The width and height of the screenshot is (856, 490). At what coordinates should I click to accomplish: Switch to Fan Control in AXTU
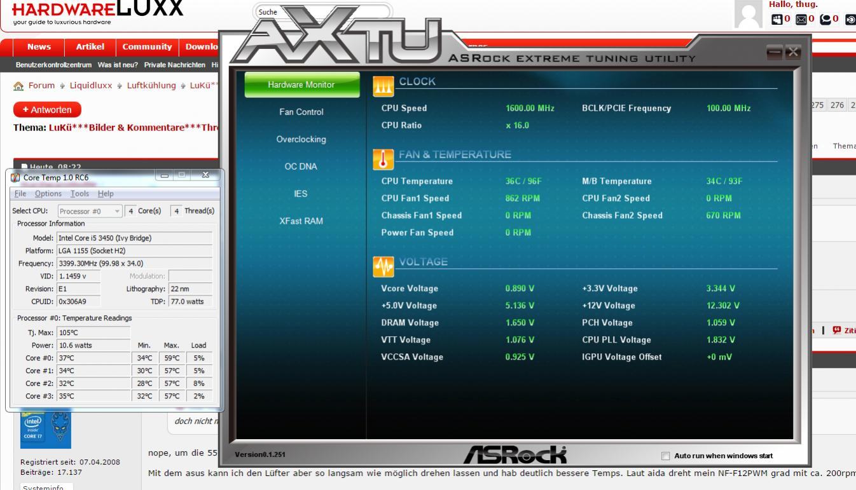301,112
